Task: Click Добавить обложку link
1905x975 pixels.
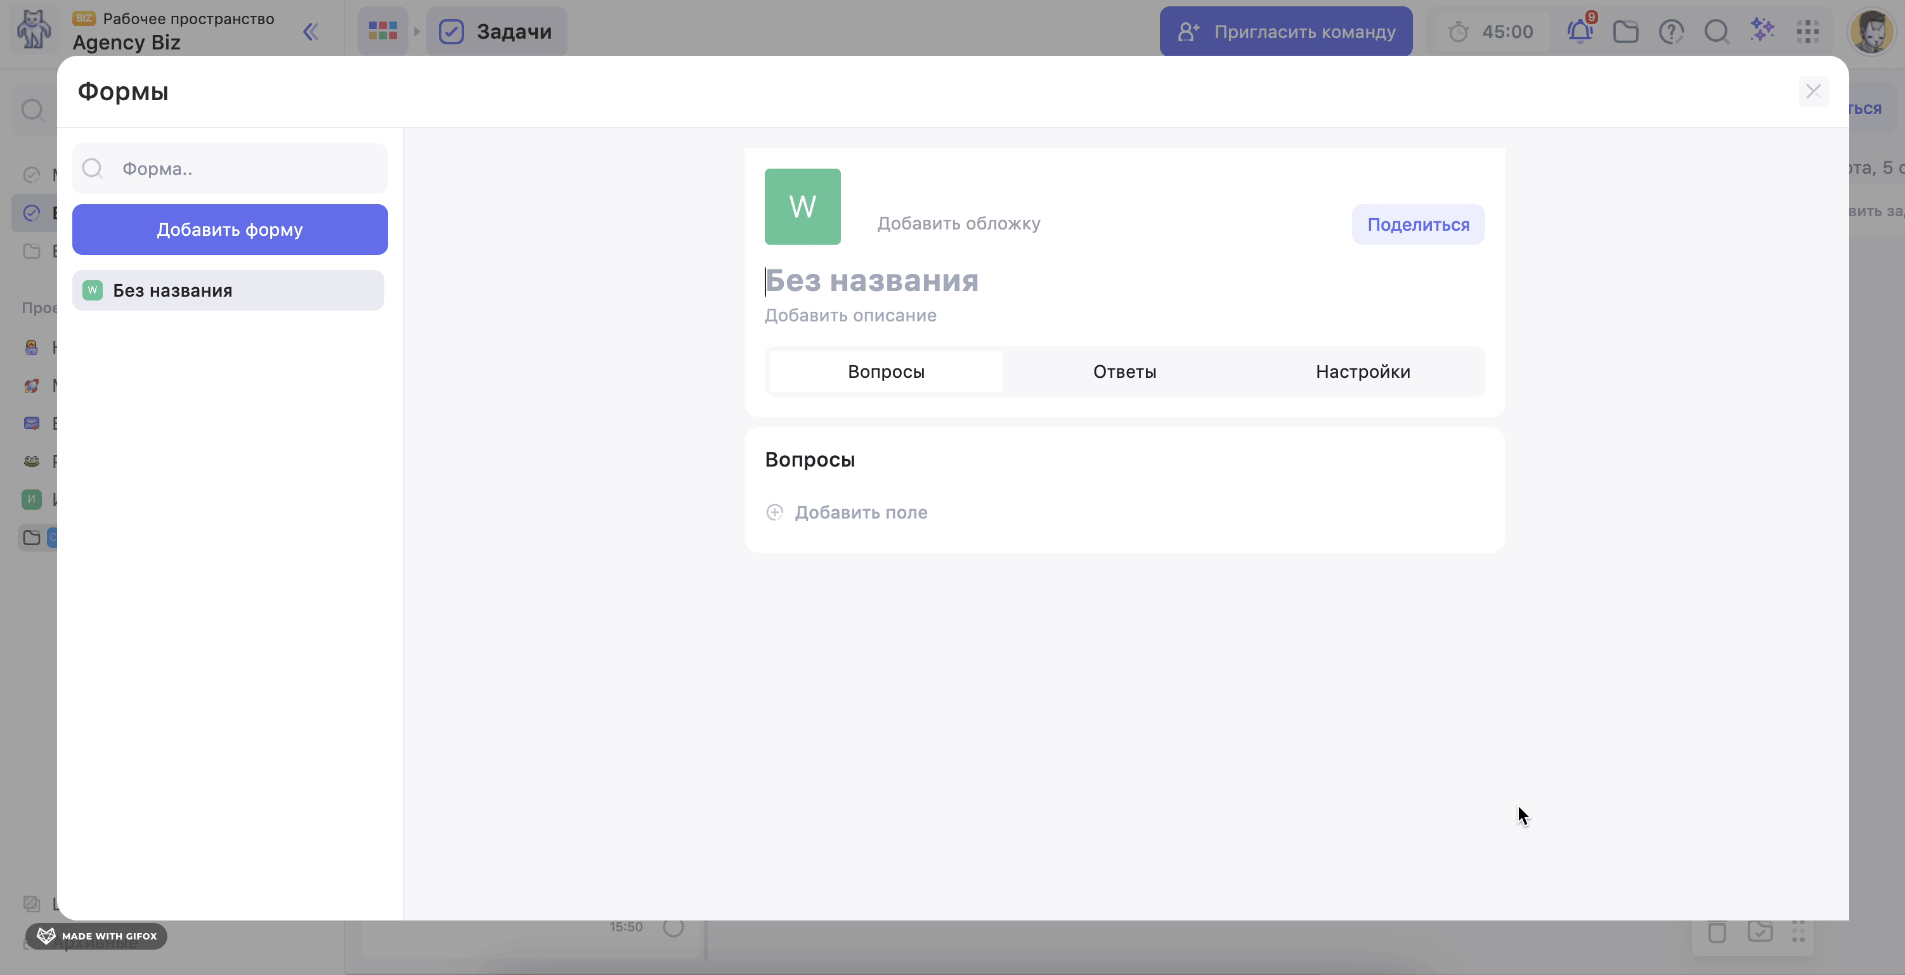Action: [958, 223]
